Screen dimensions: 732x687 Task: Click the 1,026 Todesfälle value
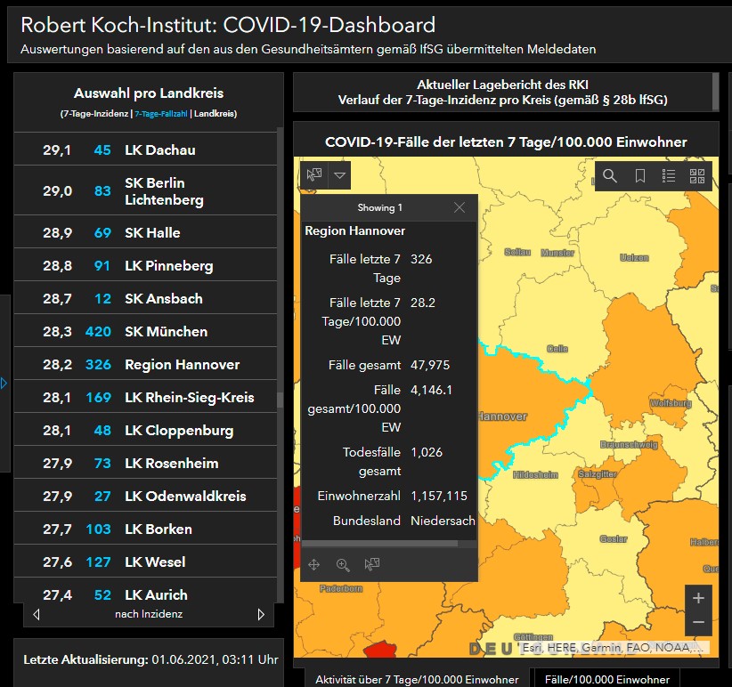pos(427,452)
